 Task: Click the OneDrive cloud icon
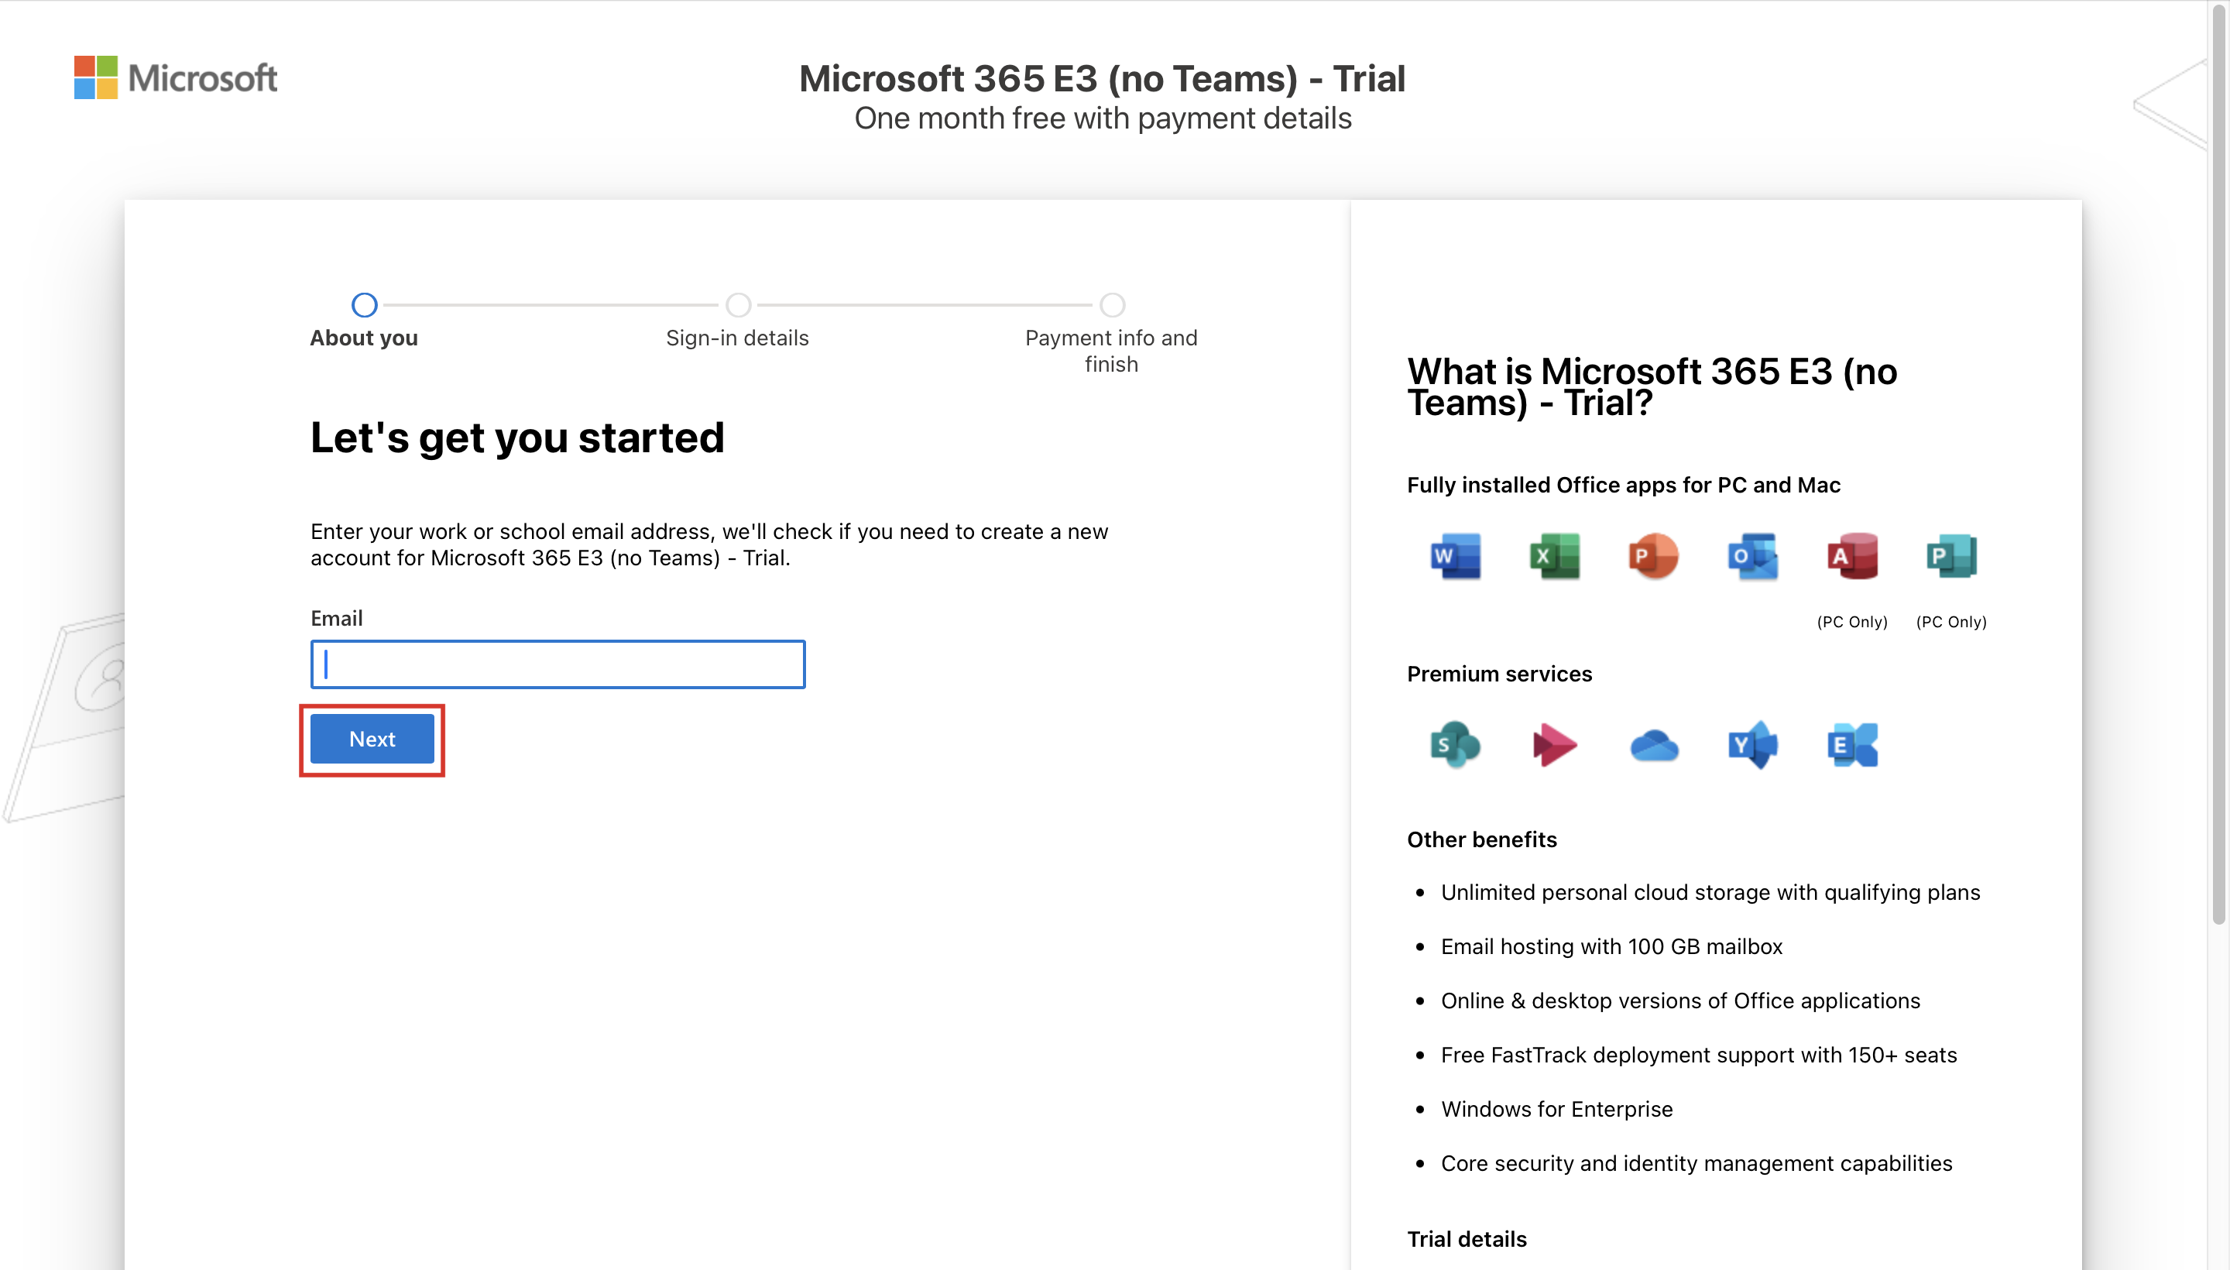tap(1654, 746)
